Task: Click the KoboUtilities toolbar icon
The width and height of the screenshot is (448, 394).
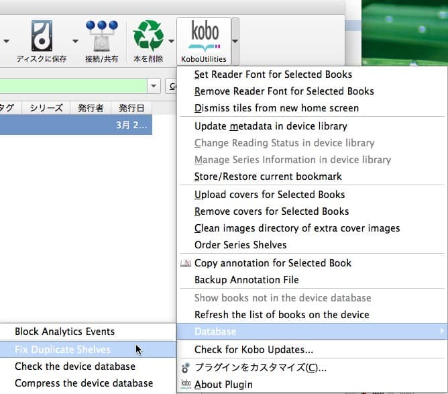Action: pos(204,38)
